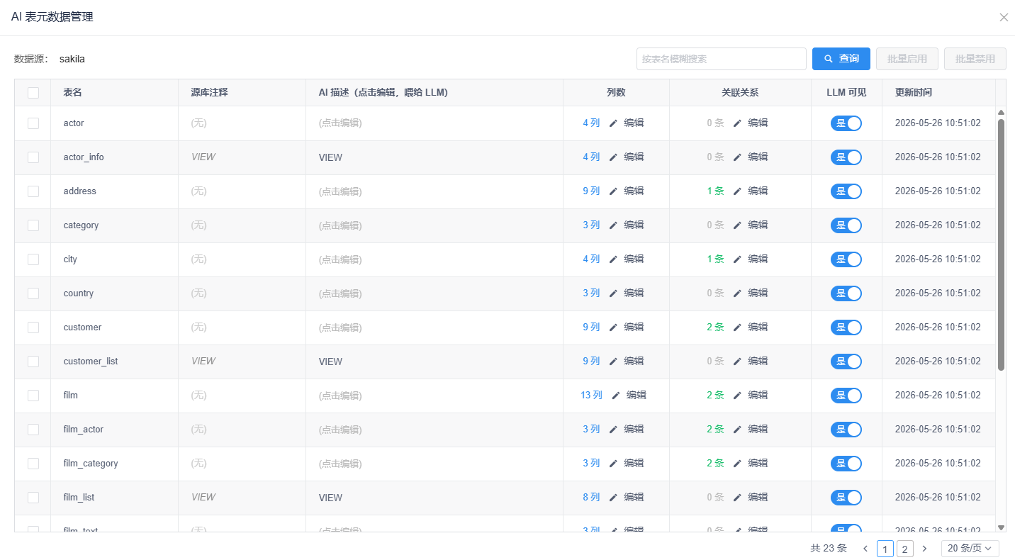Edit columns pencil icon for category row
Screen dimensions: 1015x560
tap(613, 225)
